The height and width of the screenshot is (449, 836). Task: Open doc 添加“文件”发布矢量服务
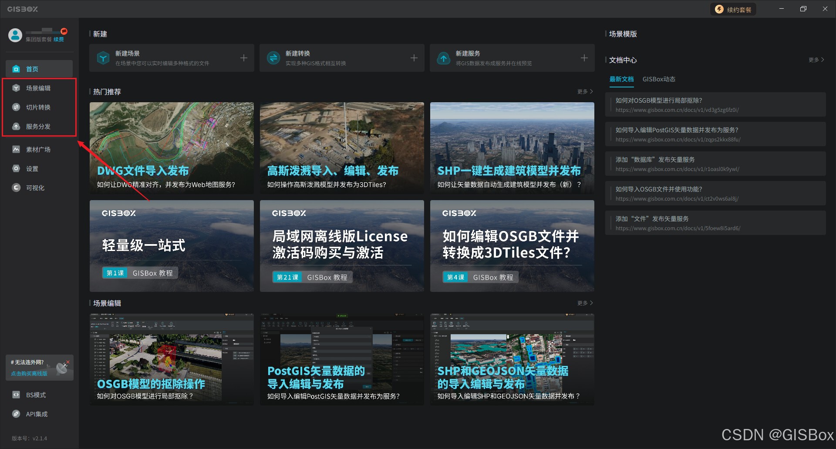click(x=715, y=223)
